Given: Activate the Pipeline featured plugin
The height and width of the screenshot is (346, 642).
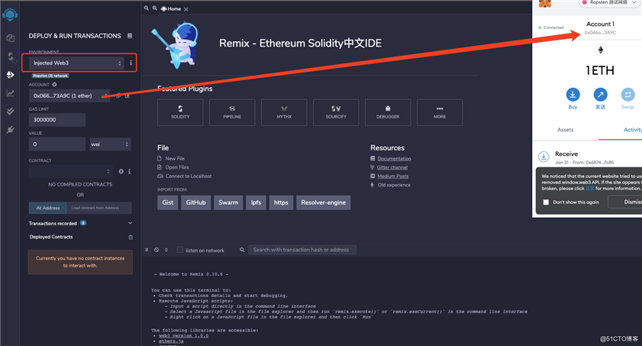Looking at the screenshot, I should point(232,112).
